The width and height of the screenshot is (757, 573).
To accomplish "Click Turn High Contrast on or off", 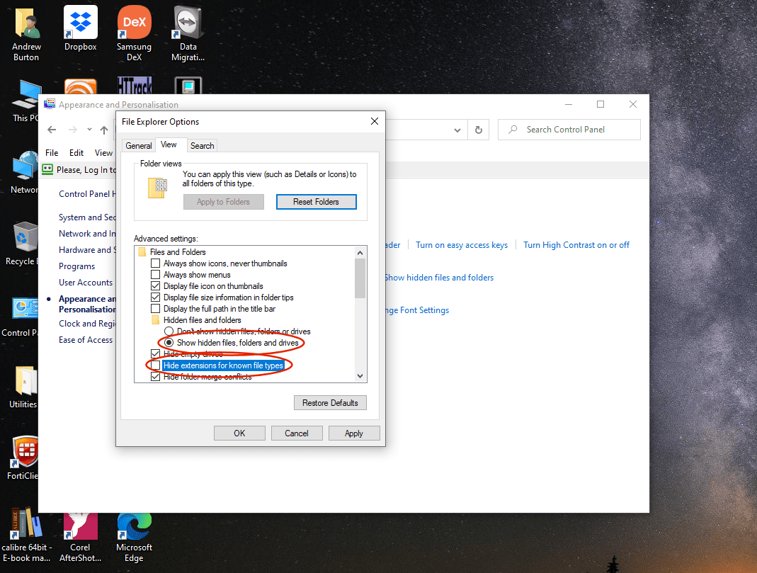I will point(576,244).
